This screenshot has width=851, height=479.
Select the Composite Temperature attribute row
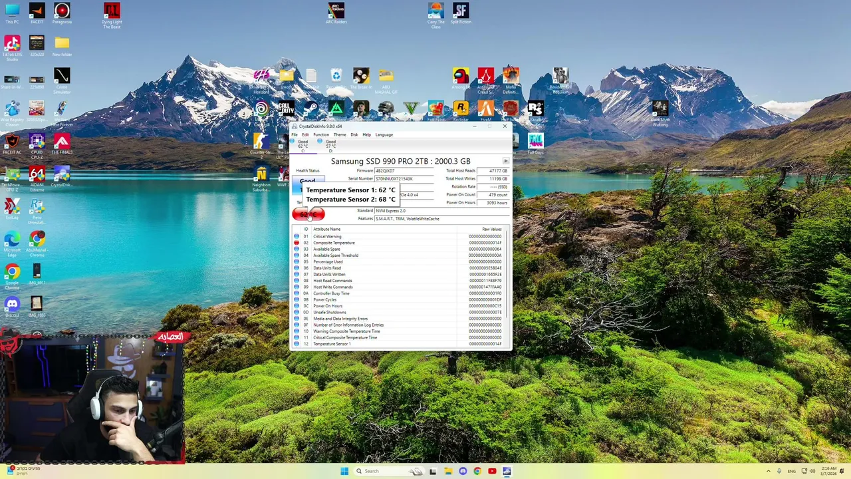[x=398, y=243]
